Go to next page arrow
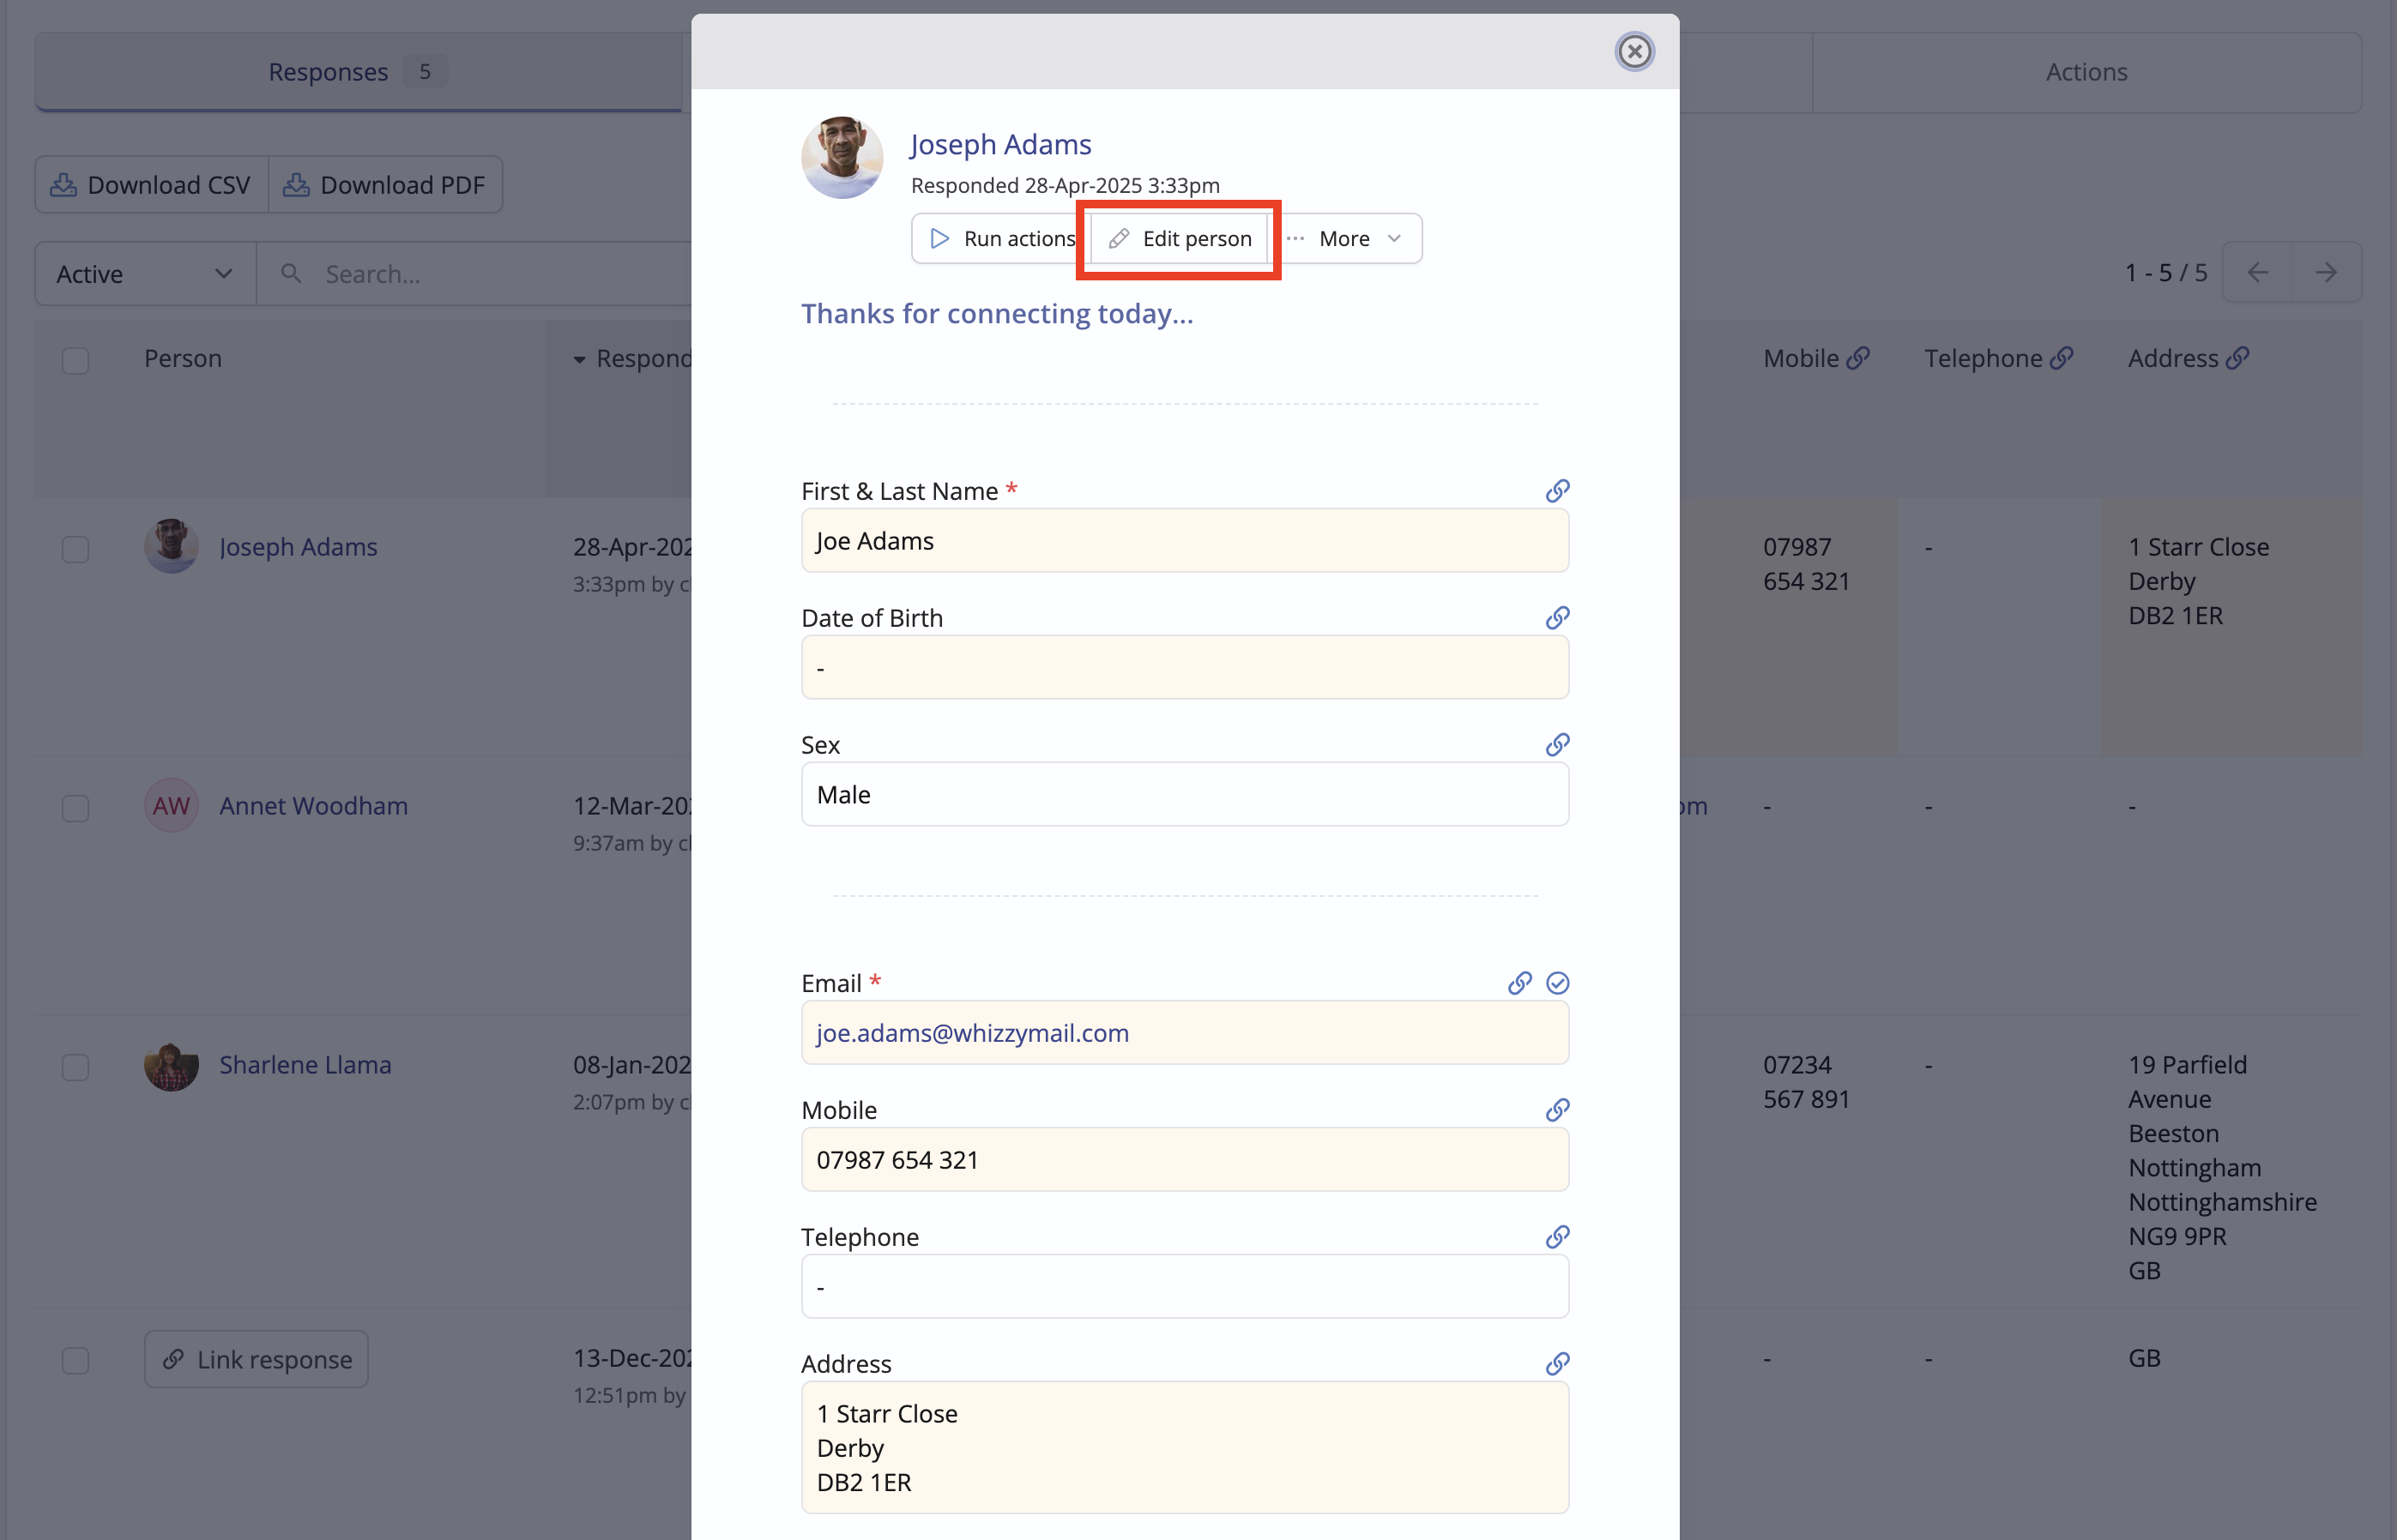 (x=2327, y=272)
